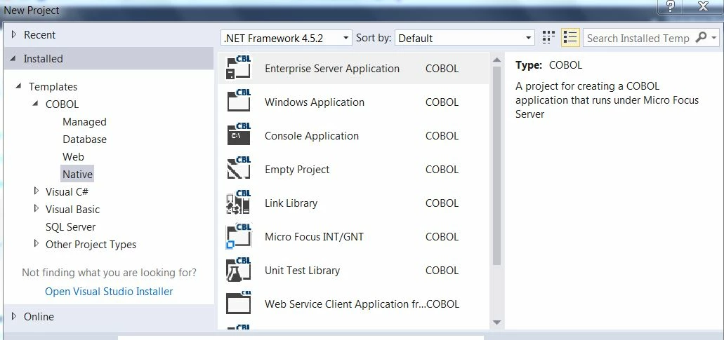The width and height of the screenshot is (724, 340).
Task: Close the New Project dialog
Action: click(704, 6)
